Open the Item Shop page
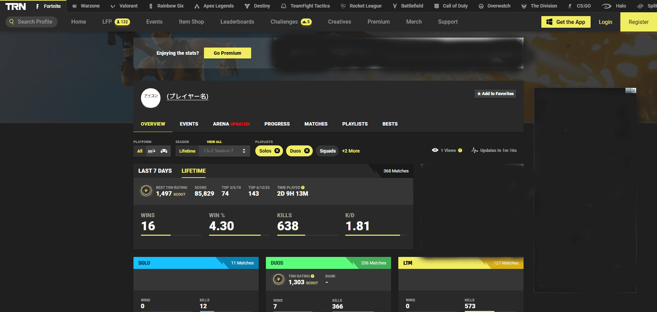This screenshot has width=657, height=312. coord(191,22)
